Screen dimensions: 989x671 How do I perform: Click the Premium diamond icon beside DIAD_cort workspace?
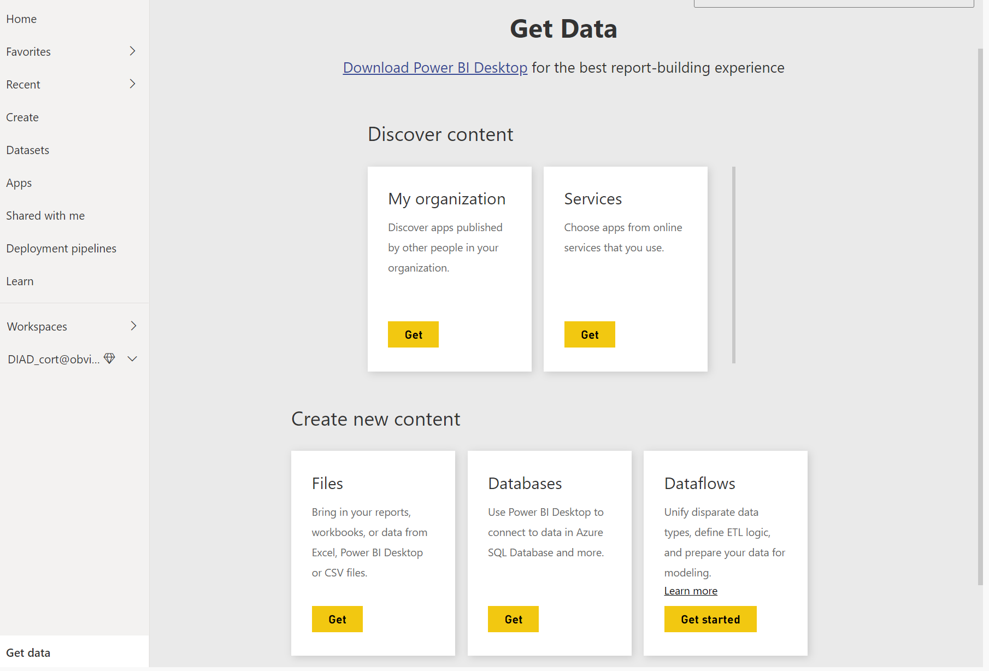point(109,358)
